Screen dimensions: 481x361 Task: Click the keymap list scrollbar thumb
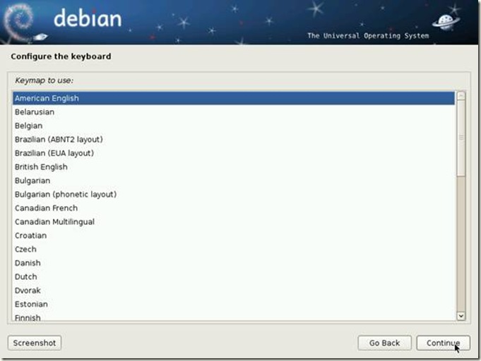461,138
